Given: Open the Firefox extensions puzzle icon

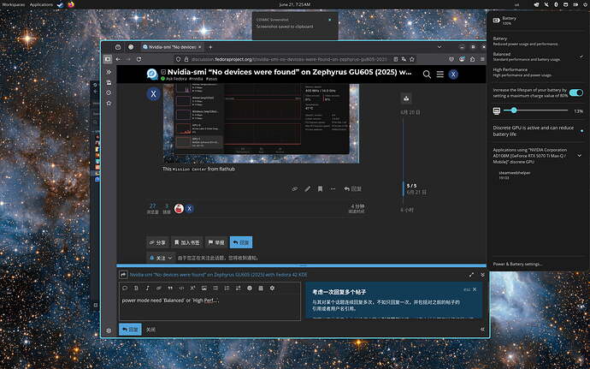Looking at the screenshot, I should tap(472, 59).
